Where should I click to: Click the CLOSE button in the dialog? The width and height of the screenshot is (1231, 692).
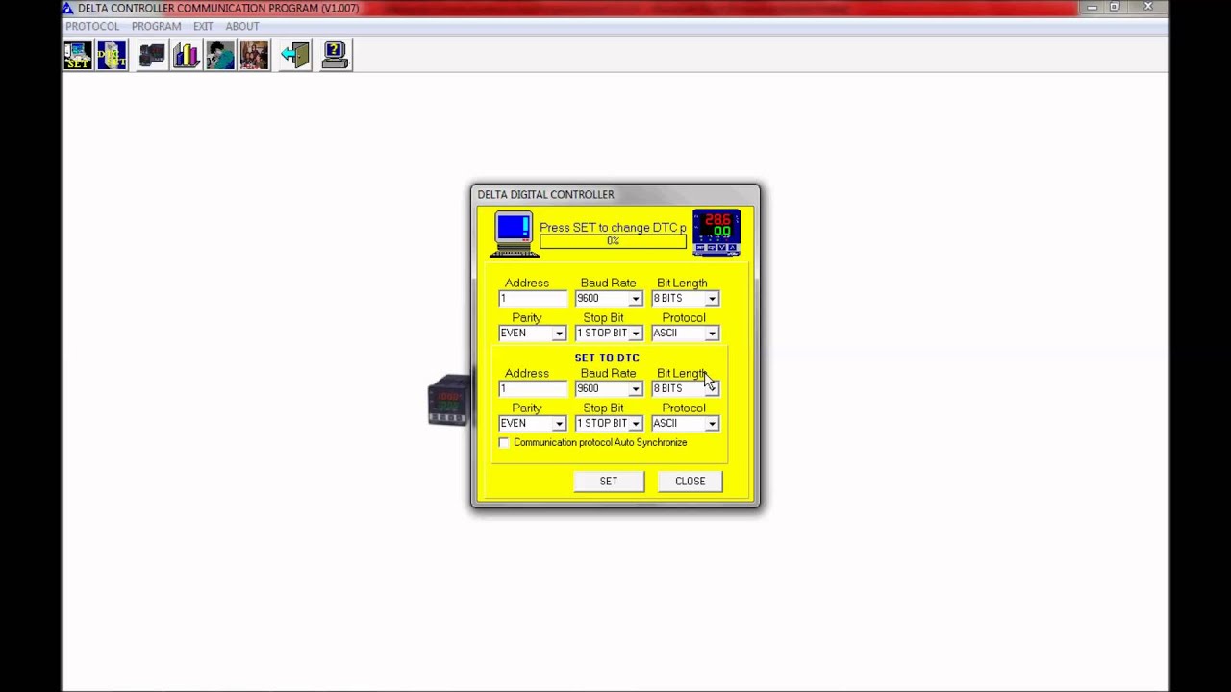point(691,482)
